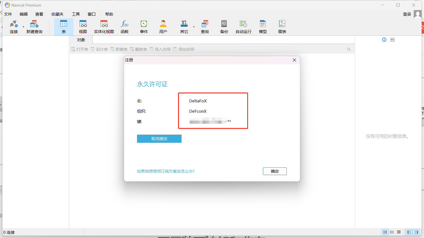Switch to ER diagram view
The height and width of the screenshot is (238, 424).
pyautogui.click(x=399, y=232)
